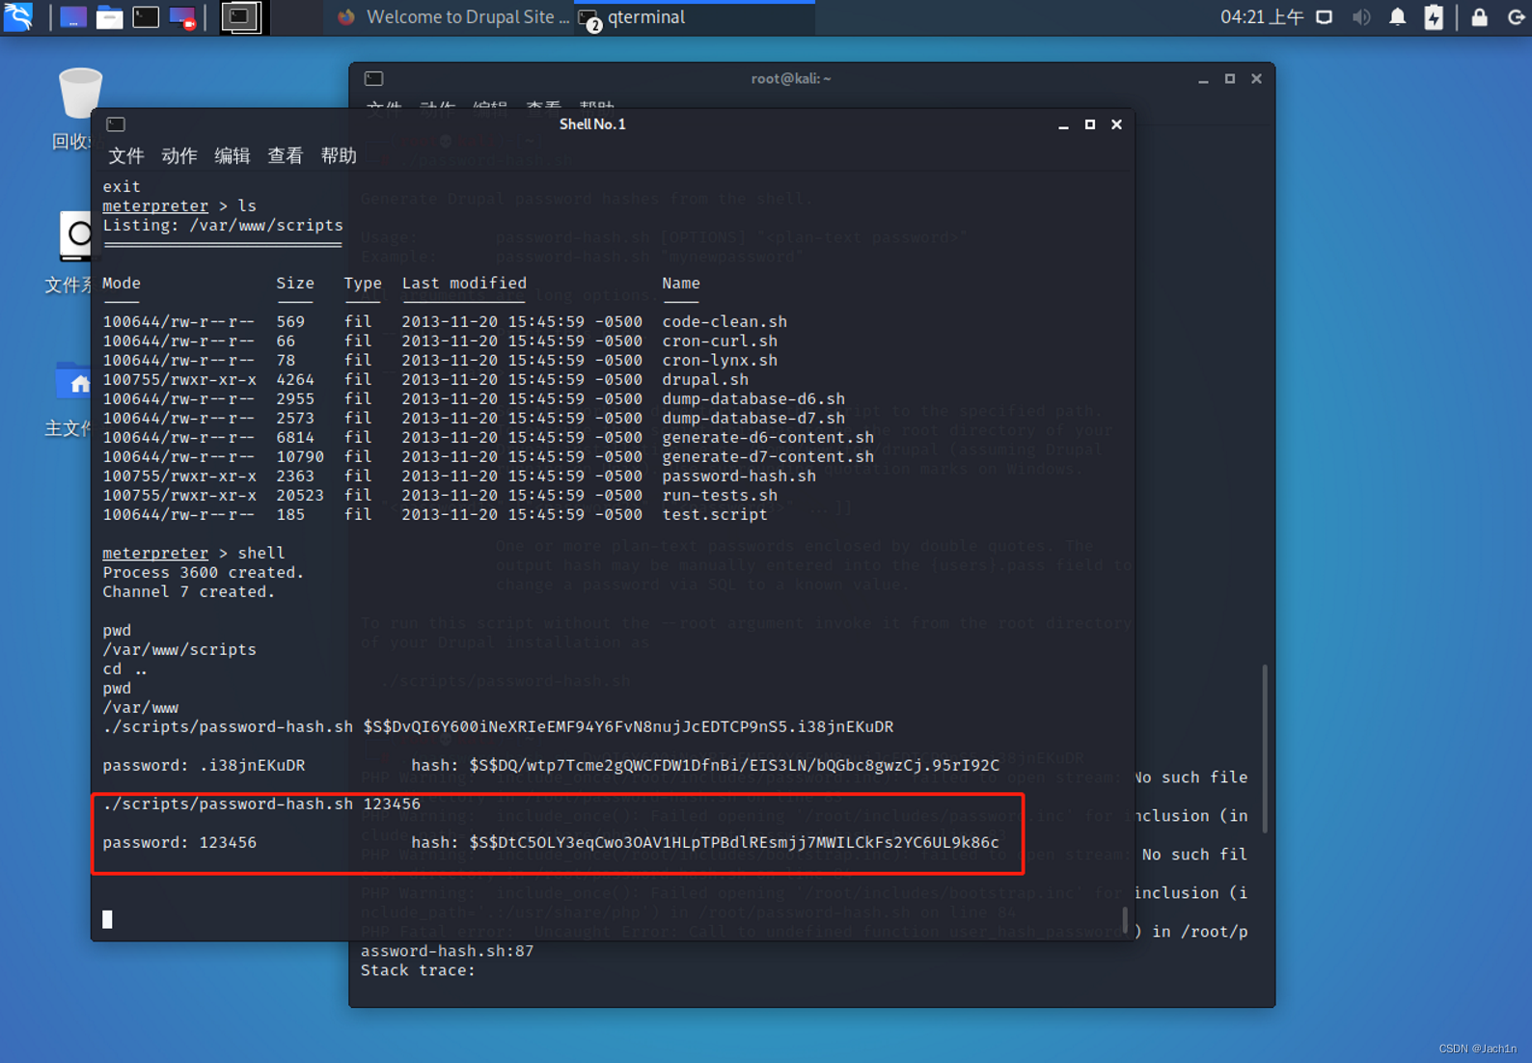Click the 'Last modified' column header
Viewport: 1532px width, 1063px height.
pyautogui.click(x=464, y=283)
